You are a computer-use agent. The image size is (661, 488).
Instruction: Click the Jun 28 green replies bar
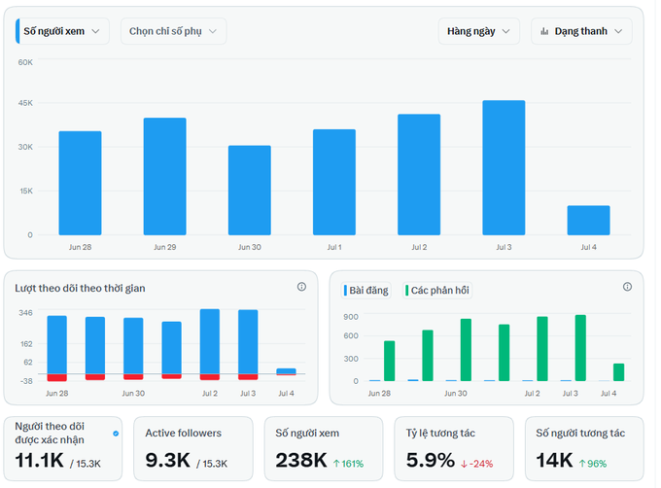tap(390, 362)
